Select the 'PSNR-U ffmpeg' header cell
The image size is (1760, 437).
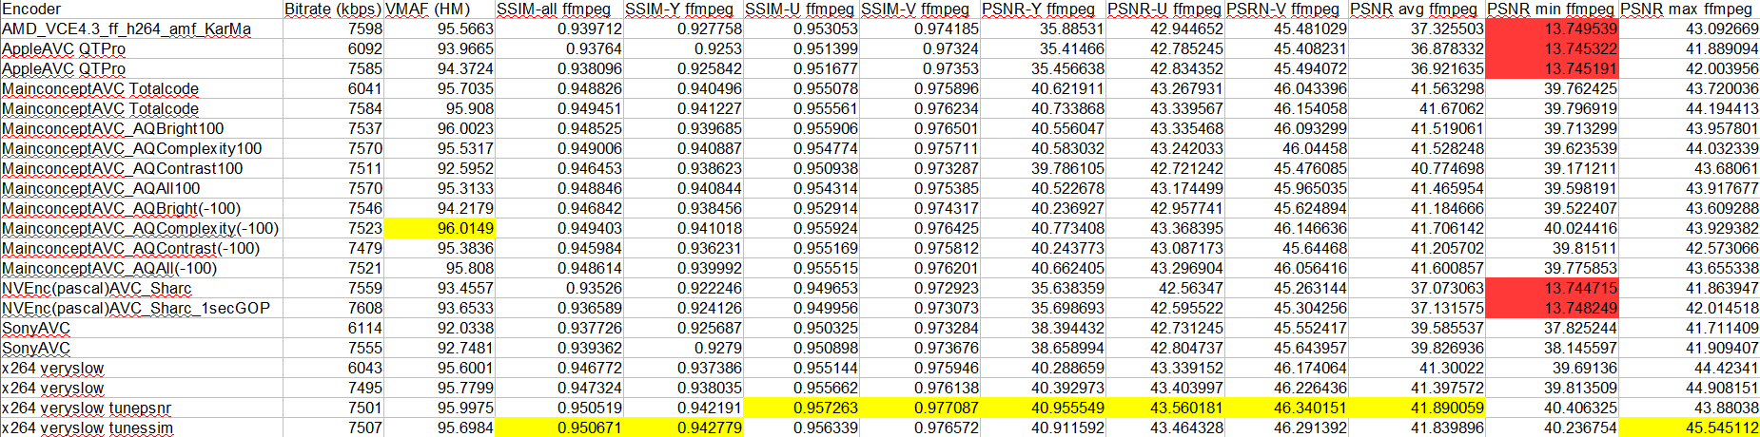coord(1165,9)
